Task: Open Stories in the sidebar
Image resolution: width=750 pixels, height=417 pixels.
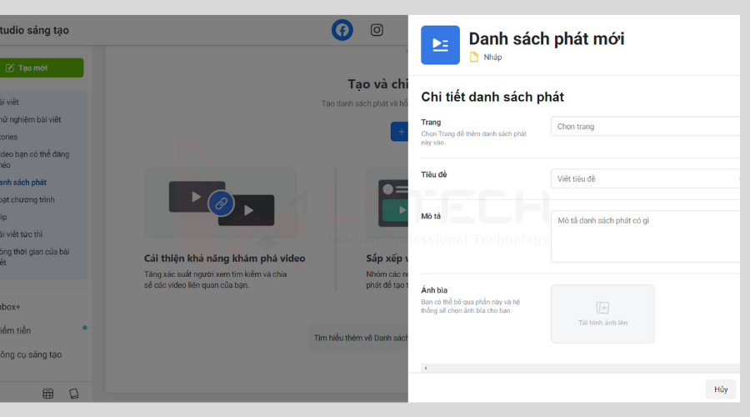Action: click(9, 137)
